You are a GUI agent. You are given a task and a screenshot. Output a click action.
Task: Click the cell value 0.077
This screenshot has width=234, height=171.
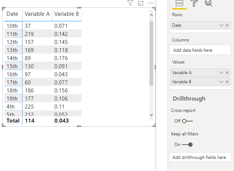(61, 83)
